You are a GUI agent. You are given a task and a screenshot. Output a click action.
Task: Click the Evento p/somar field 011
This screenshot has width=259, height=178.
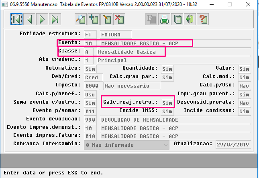click(x=90, y=111)
